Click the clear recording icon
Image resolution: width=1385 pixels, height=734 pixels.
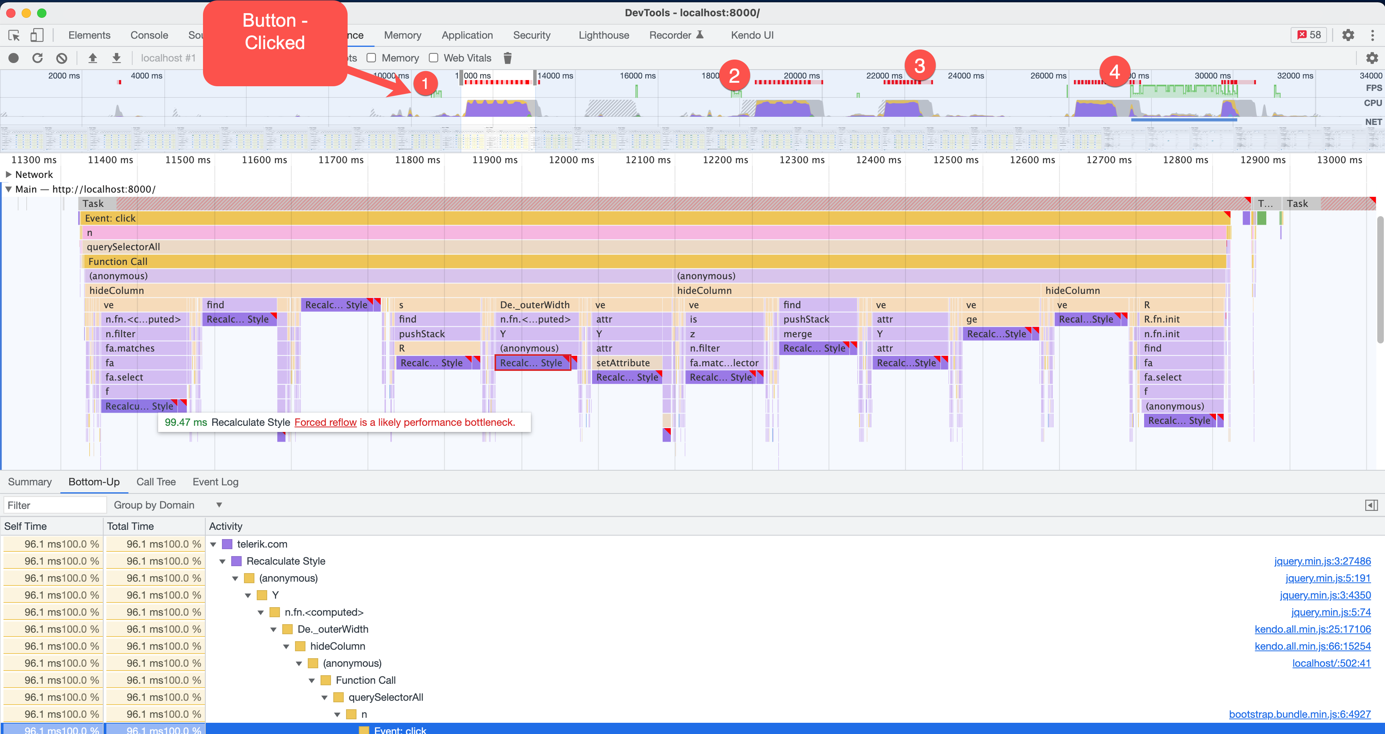62,58
